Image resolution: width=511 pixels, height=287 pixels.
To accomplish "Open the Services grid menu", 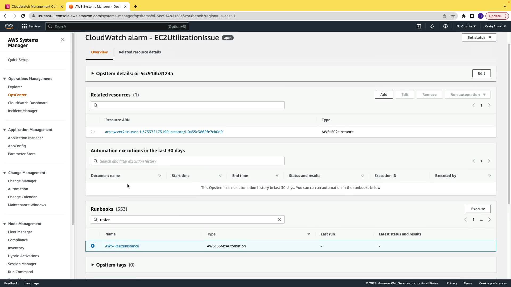I will 31,26.
